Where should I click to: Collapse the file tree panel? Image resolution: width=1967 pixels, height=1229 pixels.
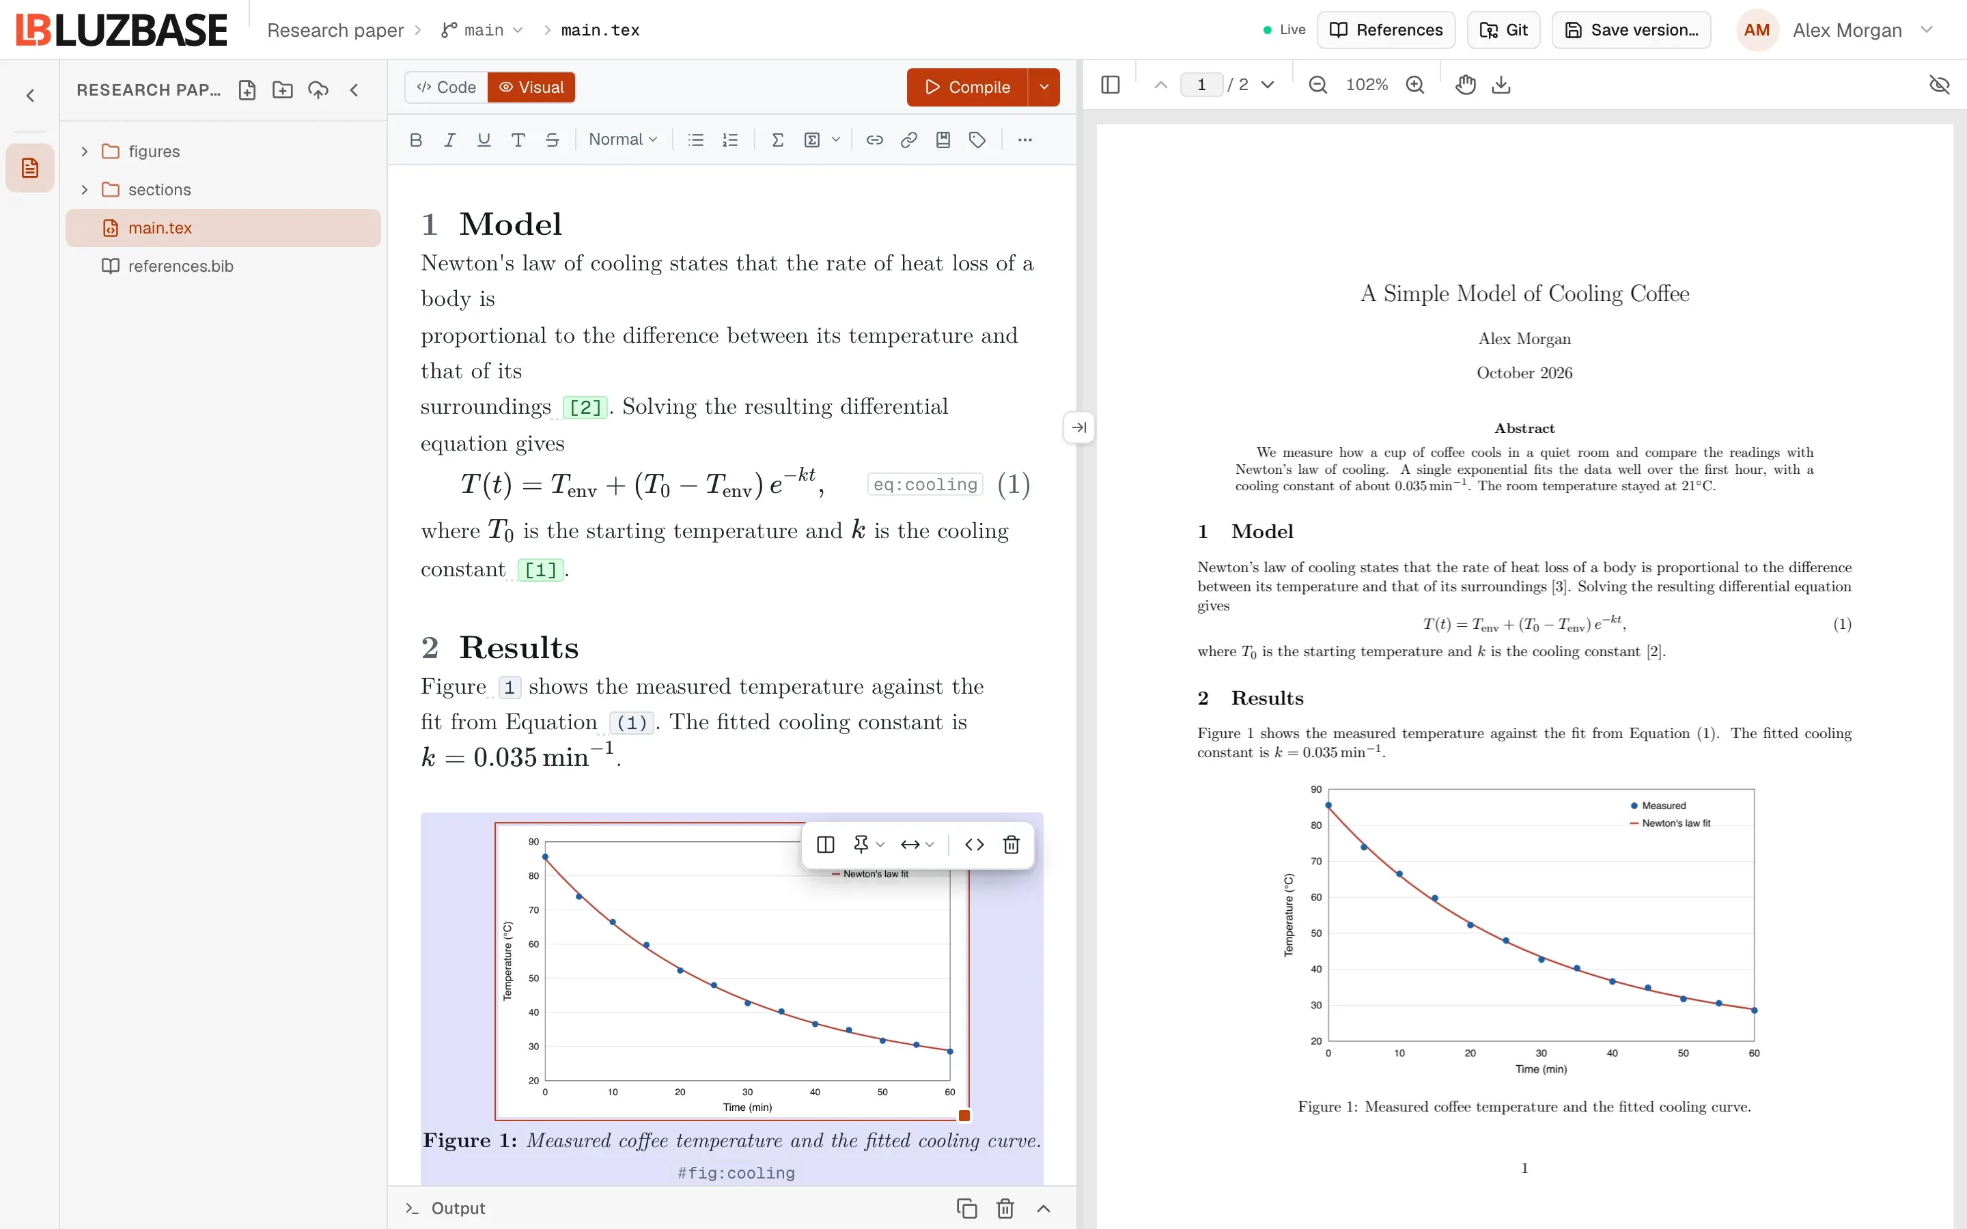pos(354,90)
